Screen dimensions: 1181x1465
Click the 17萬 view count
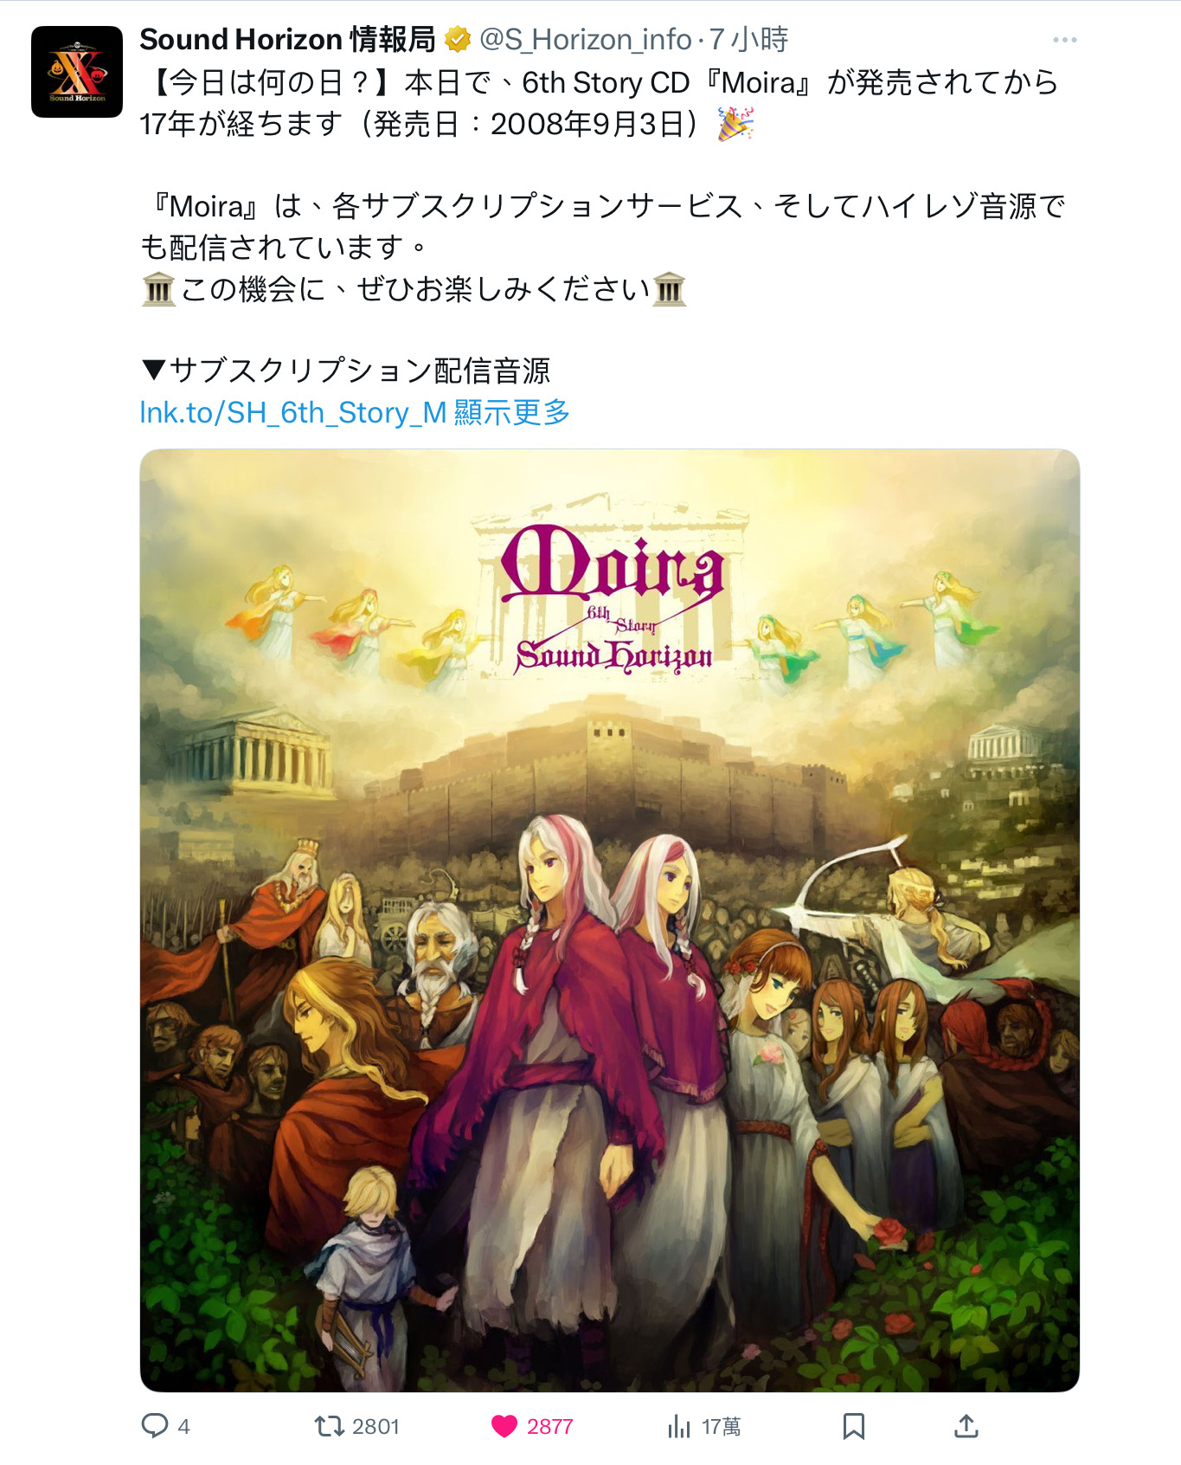[x=721, y=1426]
